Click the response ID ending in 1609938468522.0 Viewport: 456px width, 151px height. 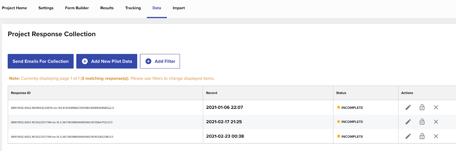(62, 108)
